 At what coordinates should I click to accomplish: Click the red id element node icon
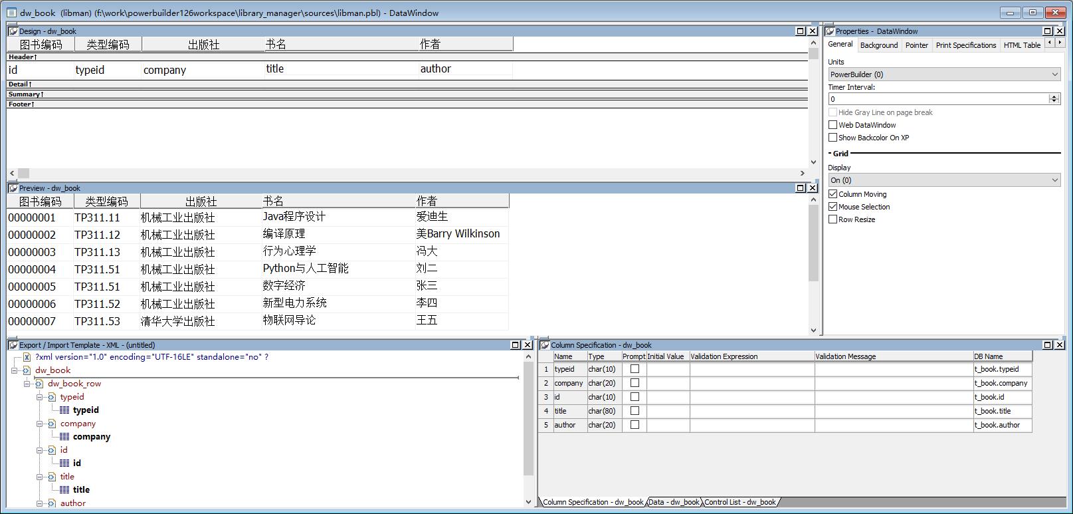[x=52, y=450]
